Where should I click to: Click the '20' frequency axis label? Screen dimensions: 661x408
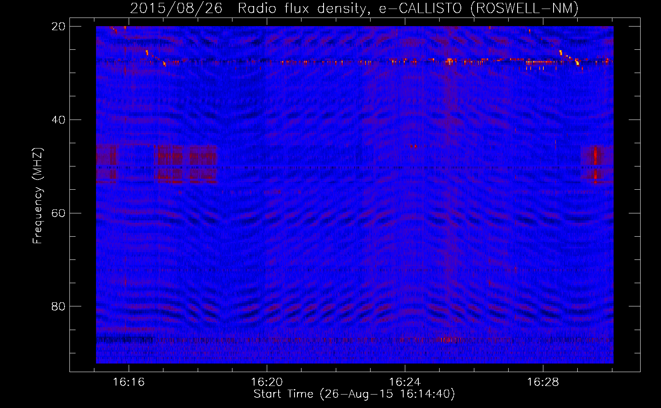[x=58, y=27]
